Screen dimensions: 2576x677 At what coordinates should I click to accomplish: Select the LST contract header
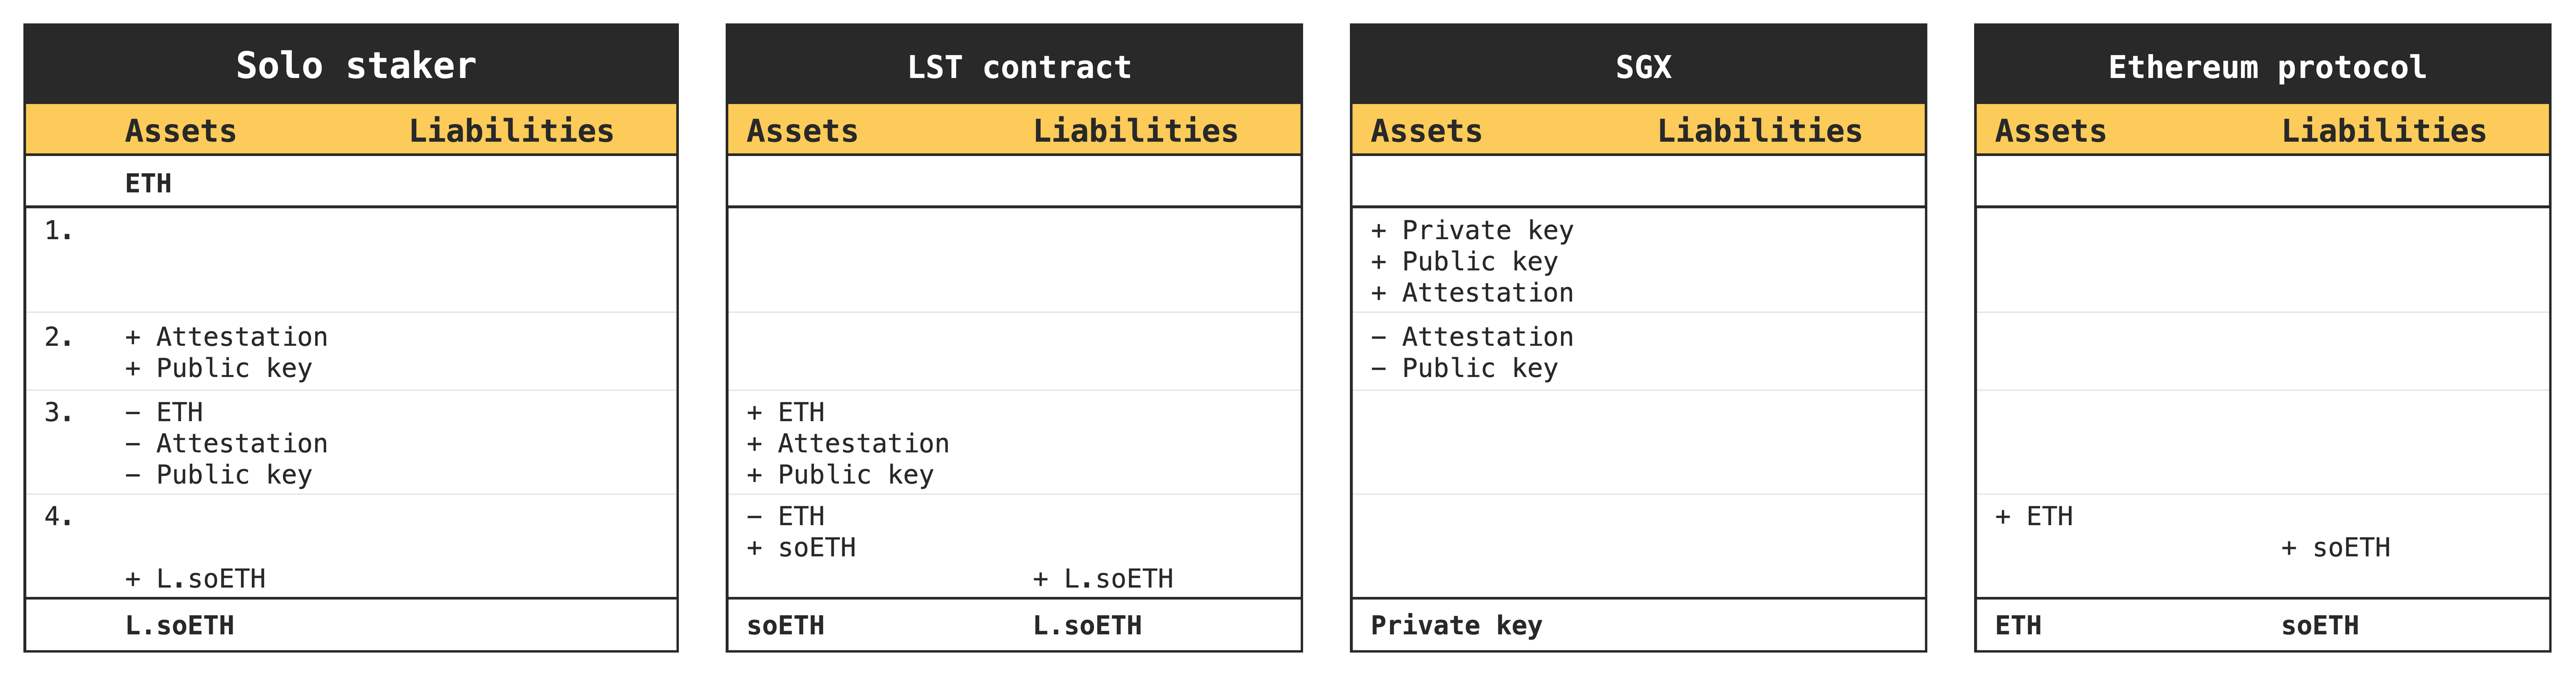[1019, 67]
